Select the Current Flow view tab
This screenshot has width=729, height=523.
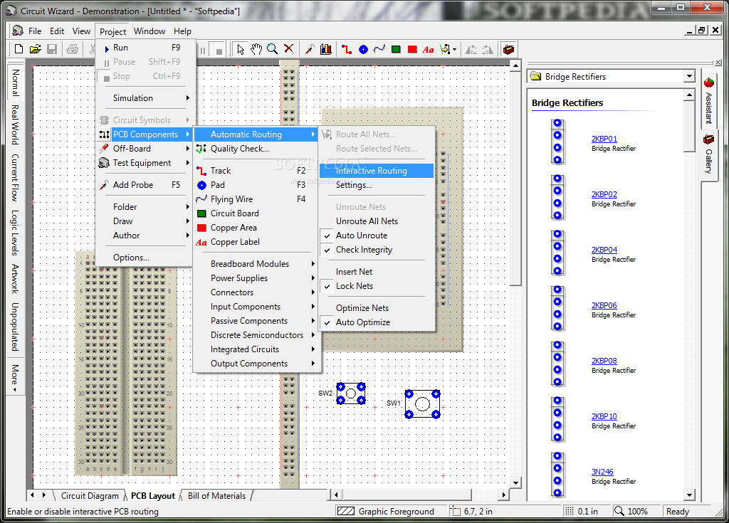pyautogui.click(x=16, y=178)
